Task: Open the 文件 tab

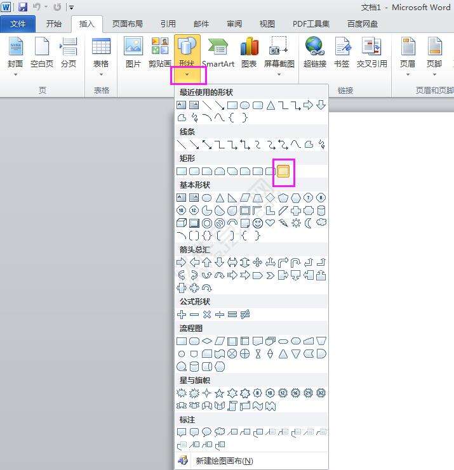Action: point(18,24)
